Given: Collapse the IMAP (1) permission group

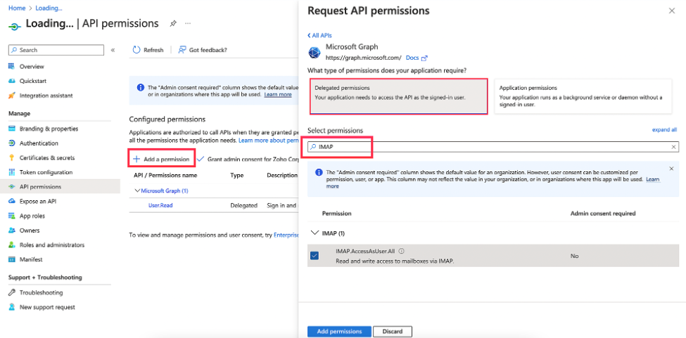Looking at the screenshot, I should [x=314, y=233].
